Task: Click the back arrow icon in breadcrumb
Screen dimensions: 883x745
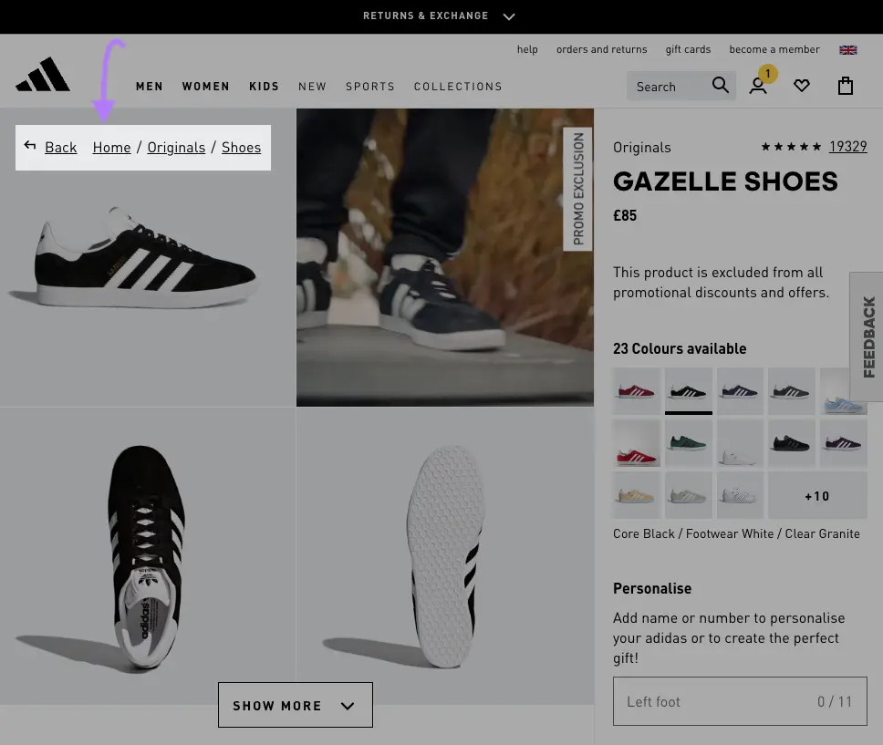Action: (30, 146)
